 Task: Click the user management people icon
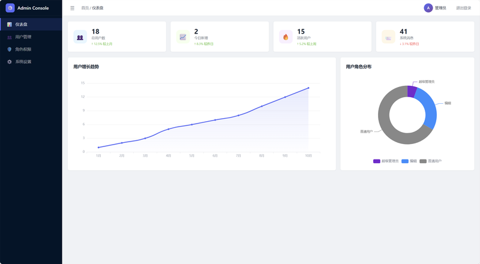pos(10,37)
